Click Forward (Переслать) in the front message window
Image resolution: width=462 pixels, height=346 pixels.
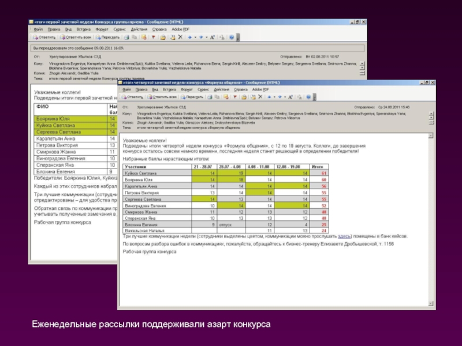(x=192, y=97)
